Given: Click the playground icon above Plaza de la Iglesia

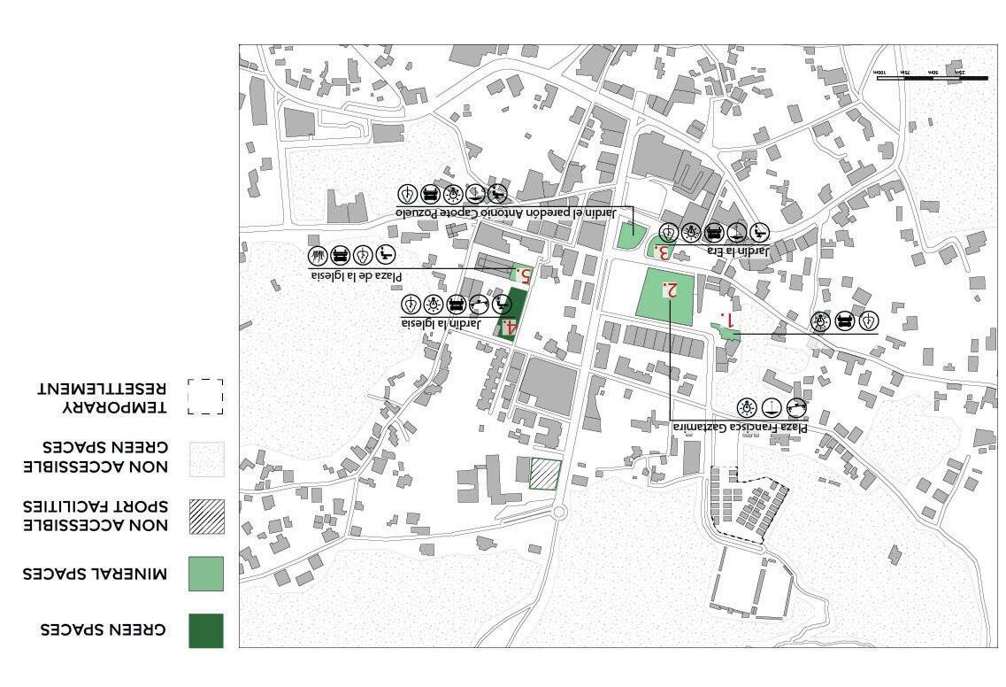Looking at the screenshot, I should click(x=385, y=256).
